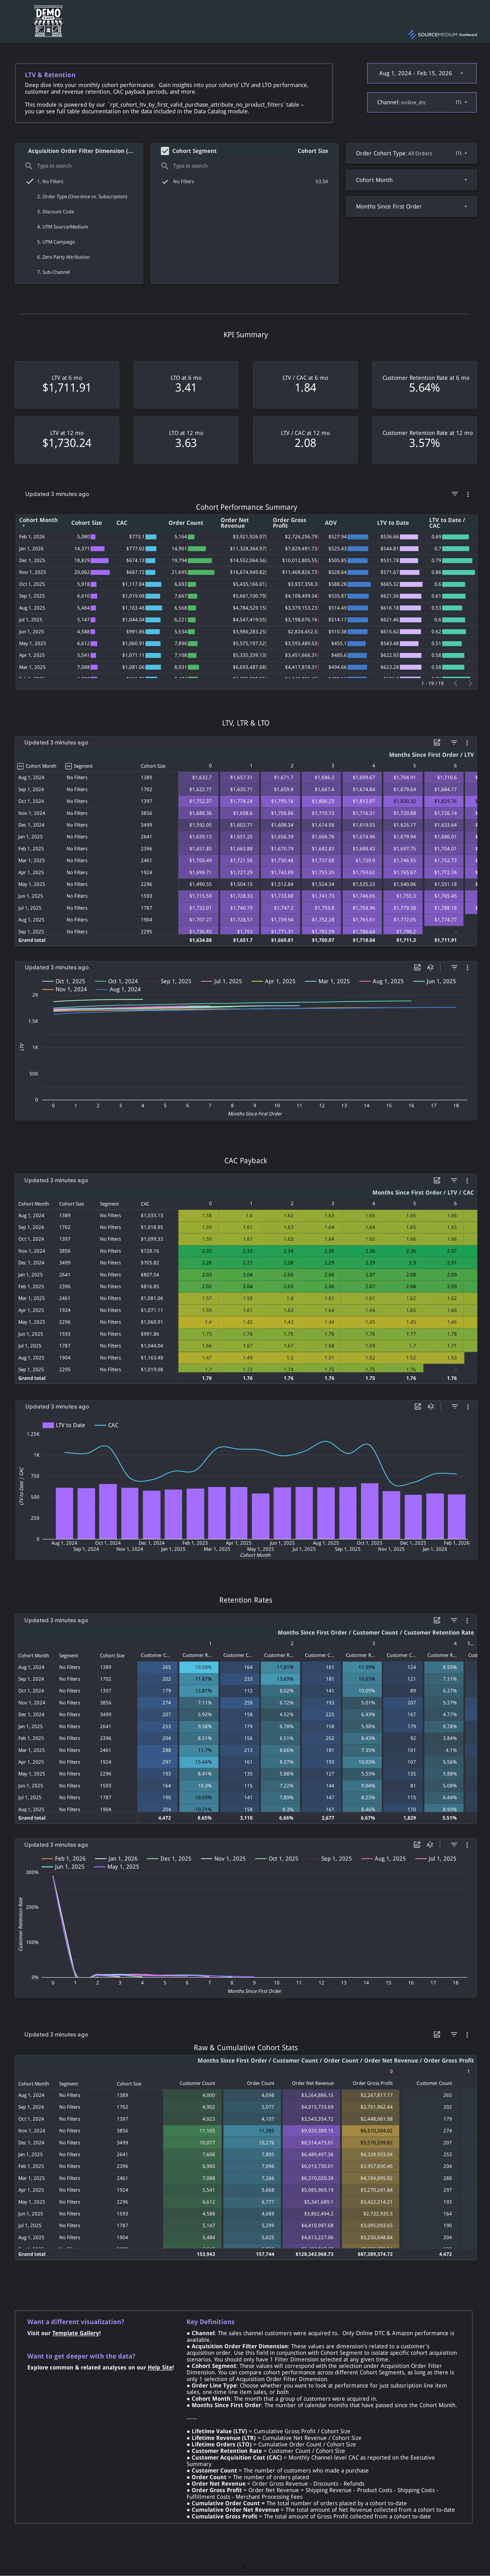This screenshot has width=490, height=2576.
Task: Open filter icon above Cohort Performance Summary
Action: pyautogui.click(x=454, y=494)
